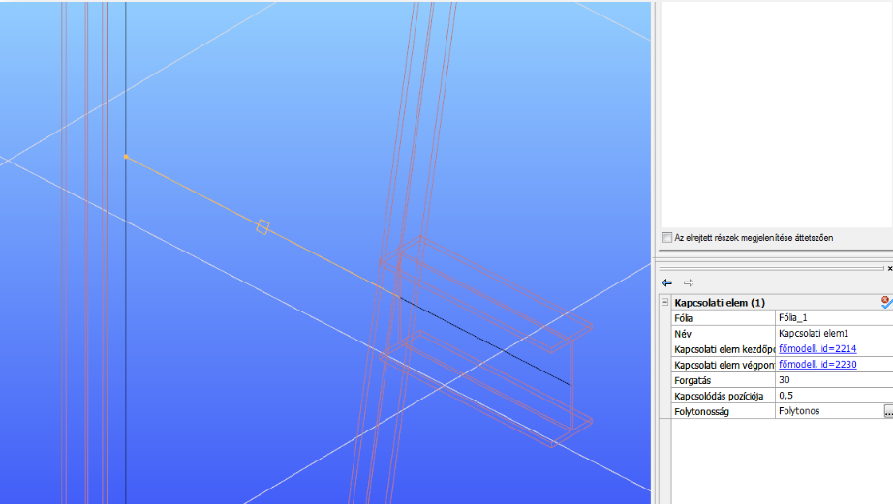Click the blue back arrow in properties panel
The image size is (893, 504).
667,282
